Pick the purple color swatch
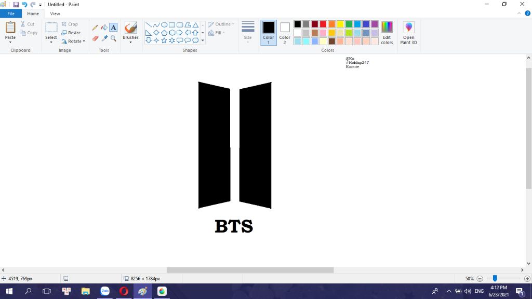 coord(375,24)
